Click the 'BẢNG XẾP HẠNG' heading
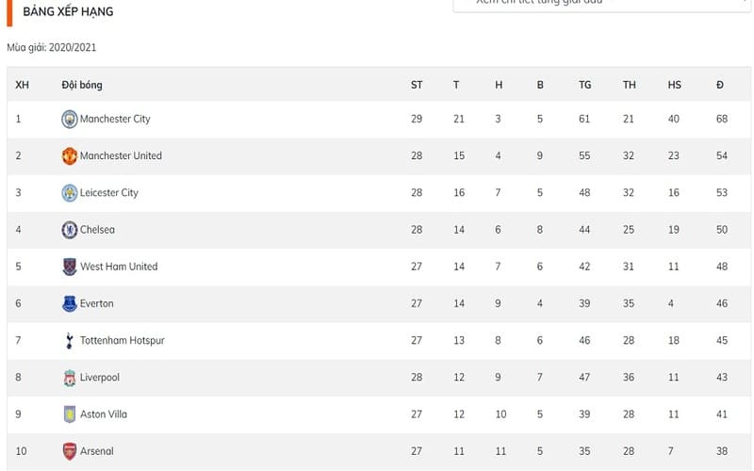Viewport: 754px width, 471px height. tap(68, 13)
